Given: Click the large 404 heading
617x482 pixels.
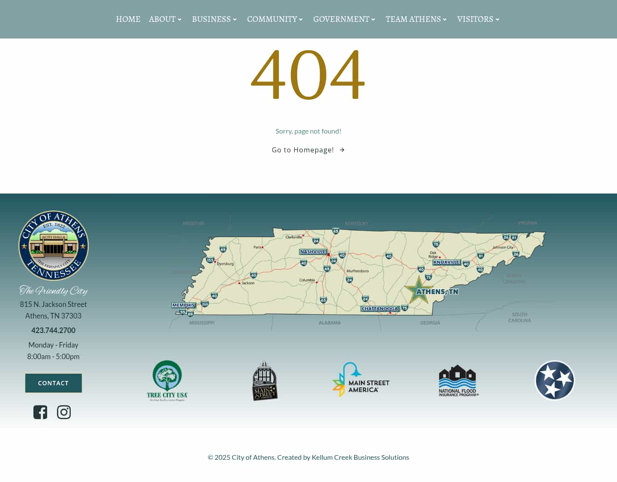Looking at the screenshot, I should point(308,75).
